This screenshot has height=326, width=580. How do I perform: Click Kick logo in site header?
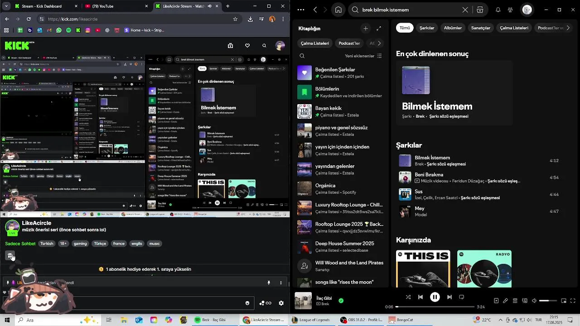19,45
